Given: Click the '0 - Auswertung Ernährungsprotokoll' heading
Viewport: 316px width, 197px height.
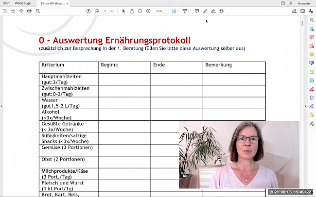Looking at the screenshot, I should [x=115, y=40].
